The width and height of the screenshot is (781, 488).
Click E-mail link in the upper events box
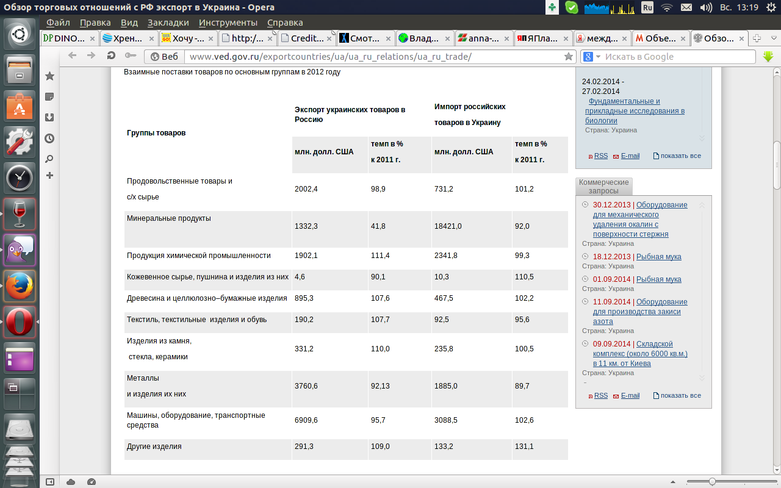(630, 156)
